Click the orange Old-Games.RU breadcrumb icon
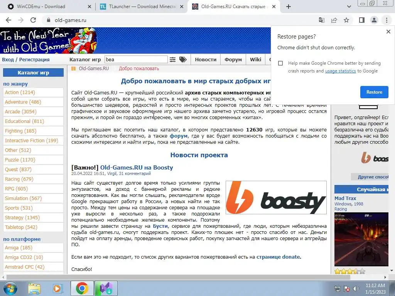 pyautogui.click(x=73, y=69)
